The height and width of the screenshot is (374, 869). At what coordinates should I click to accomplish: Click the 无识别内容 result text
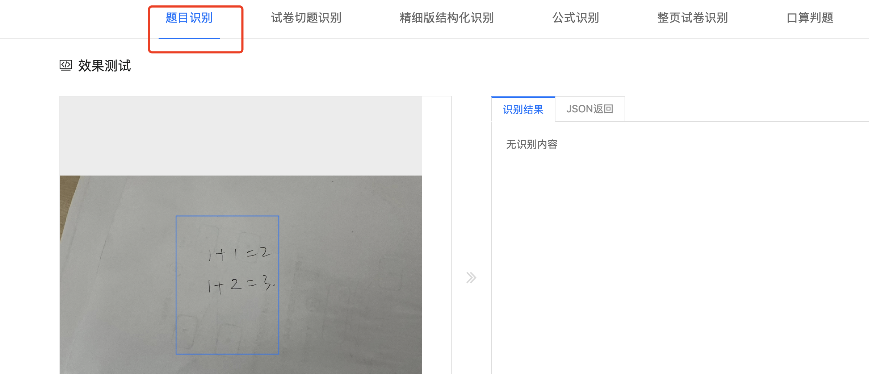pos(532,144)
